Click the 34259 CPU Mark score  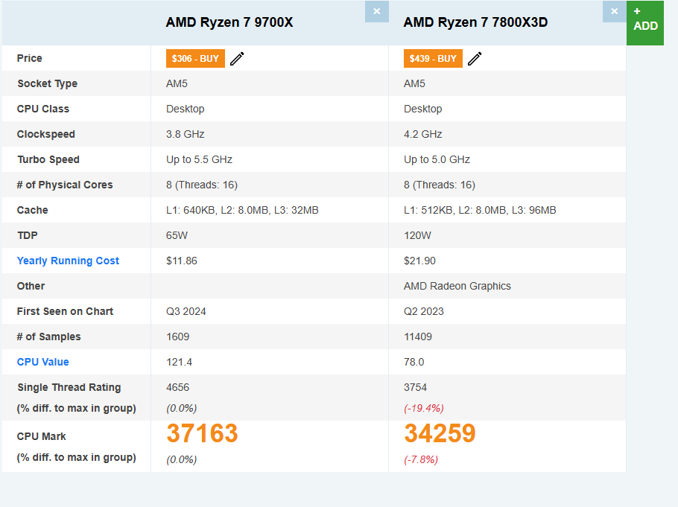coord(440,433)
